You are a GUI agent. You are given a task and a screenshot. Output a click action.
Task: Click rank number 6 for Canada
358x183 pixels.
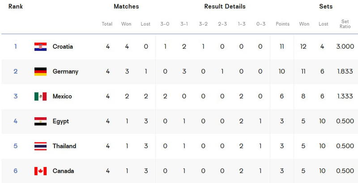tap(16, 171)
